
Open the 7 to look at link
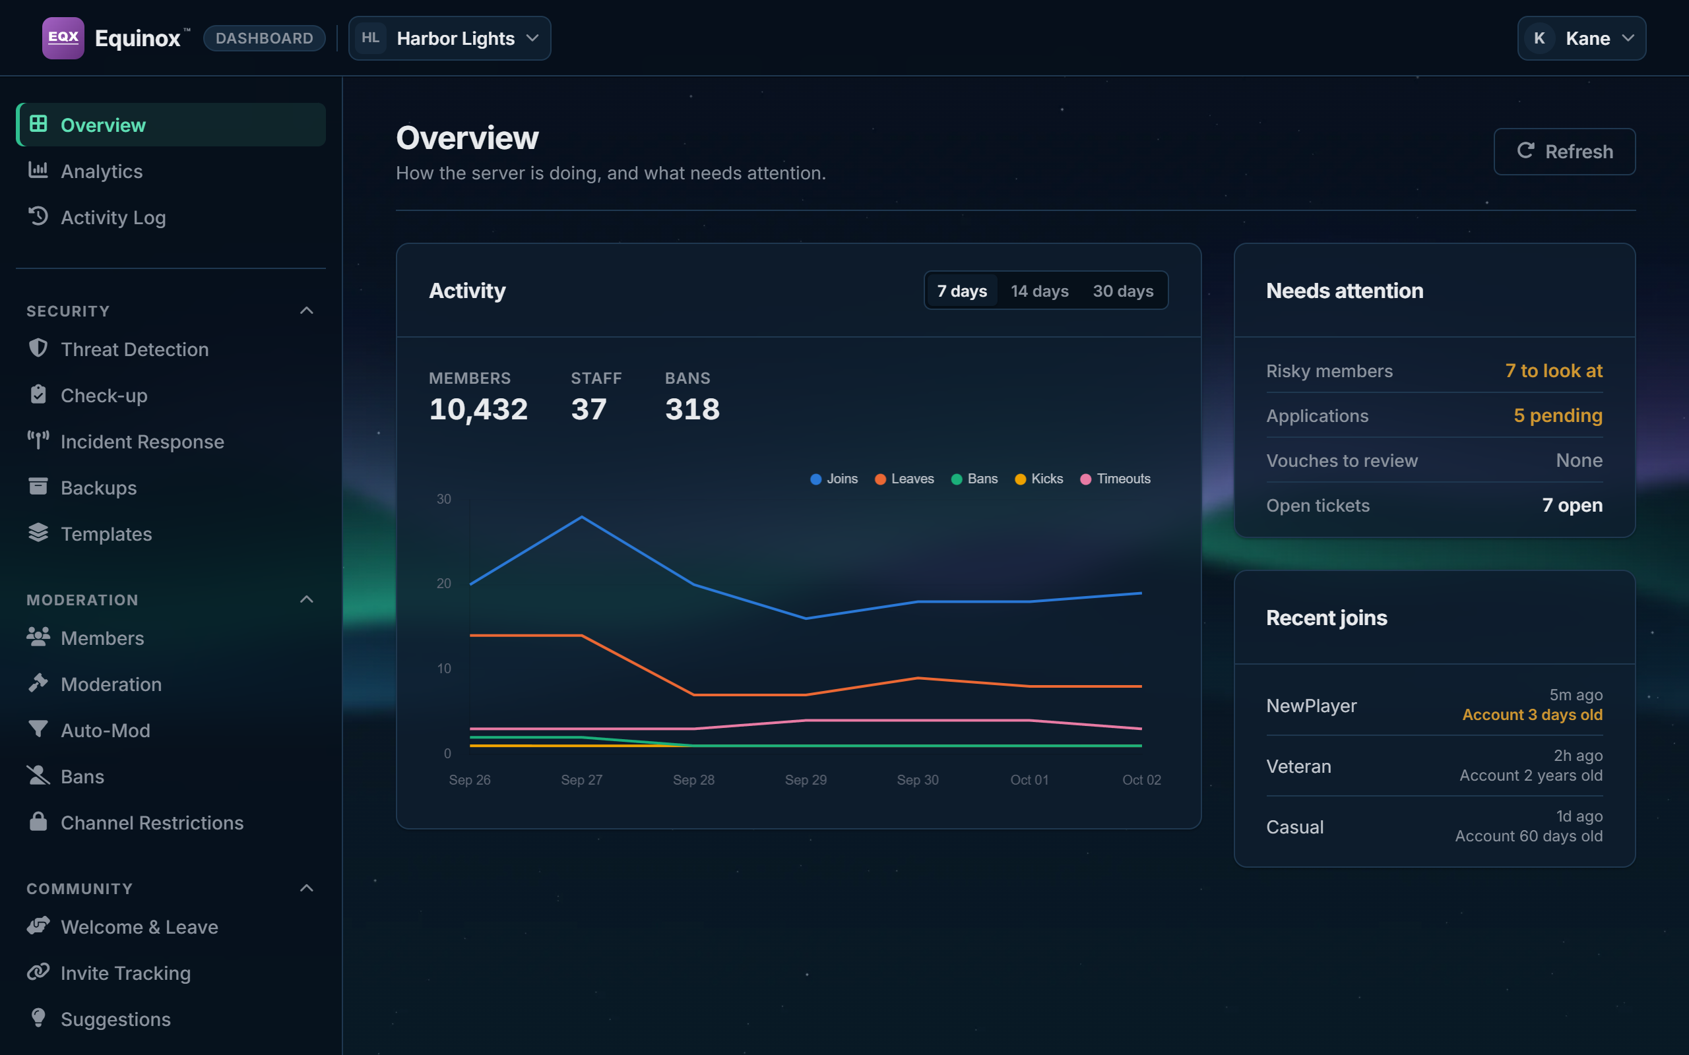point(1554,371)
